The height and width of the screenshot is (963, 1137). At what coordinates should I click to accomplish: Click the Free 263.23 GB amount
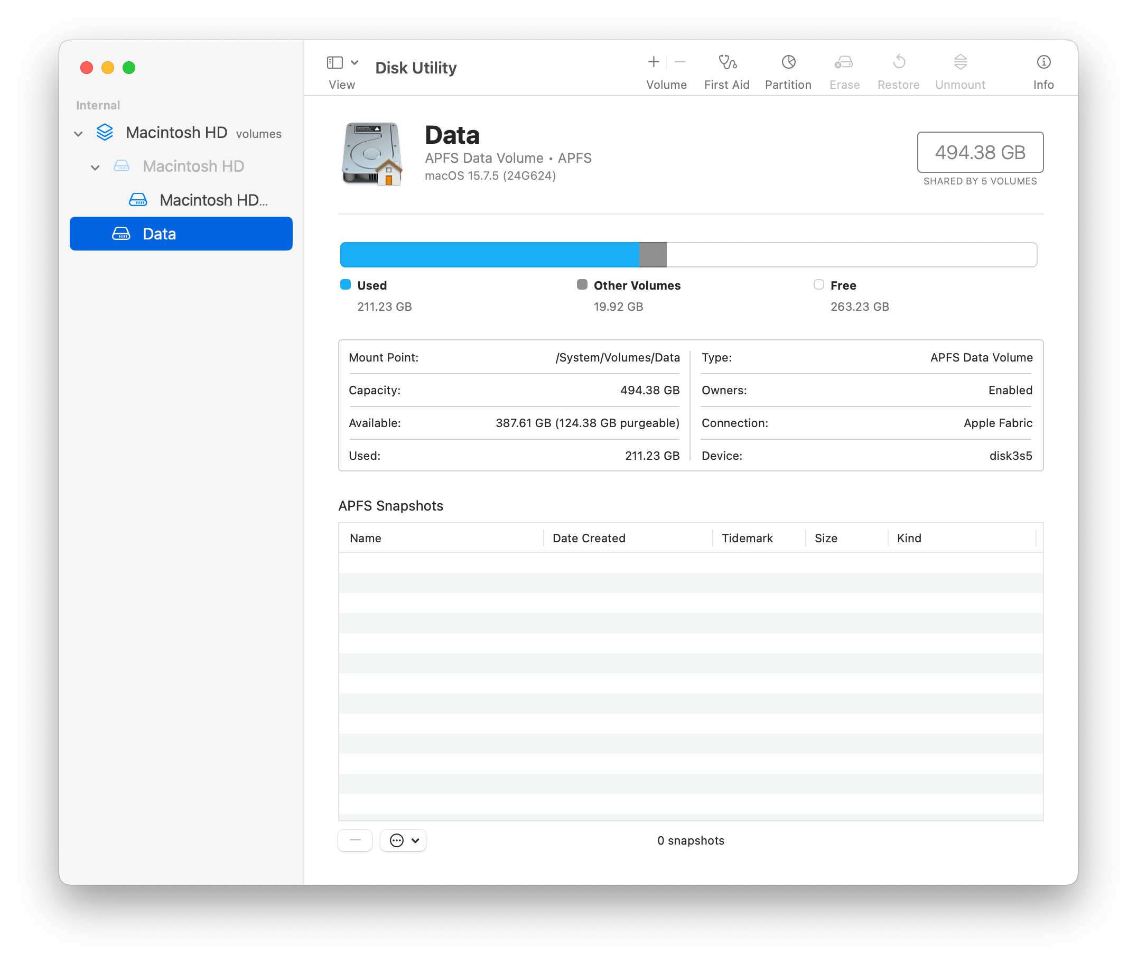(860, 307)
